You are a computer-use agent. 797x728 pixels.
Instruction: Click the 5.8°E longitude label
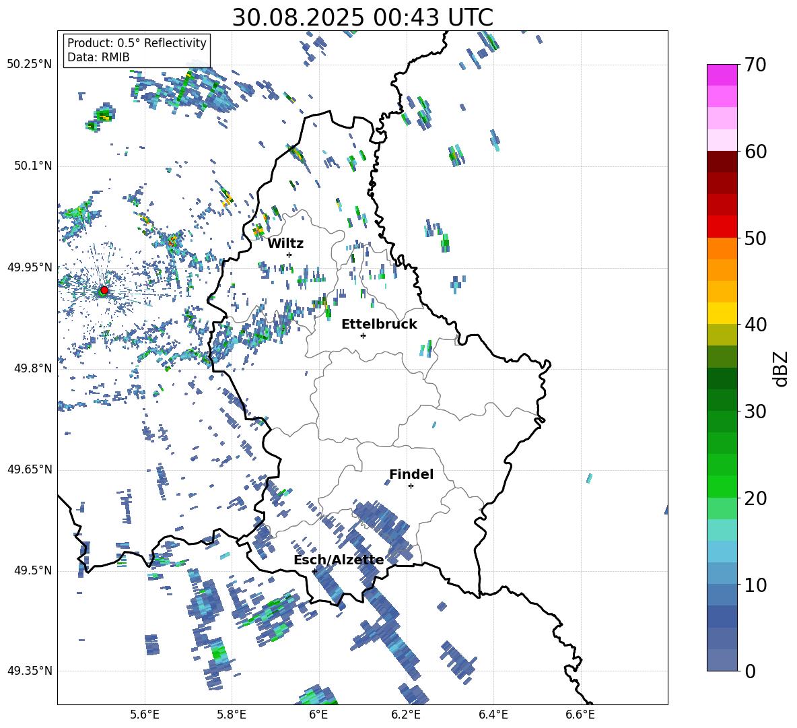click(x=232, y=715)
